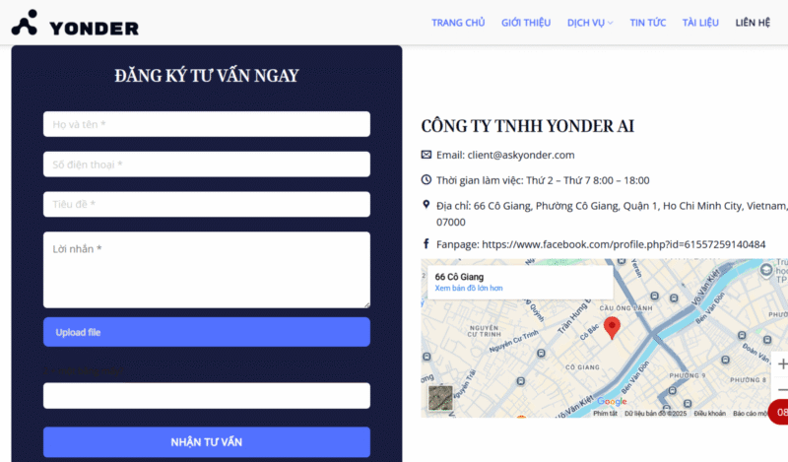Viewport: 788px width, 462px height.
Task: Click the email envelope icon
Action: 427,155
